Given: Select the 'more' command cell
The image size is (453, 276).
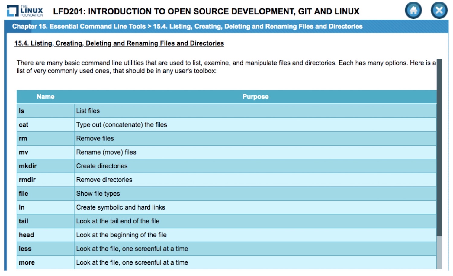Looking at the screenshot, I should [x=46, y=262].
